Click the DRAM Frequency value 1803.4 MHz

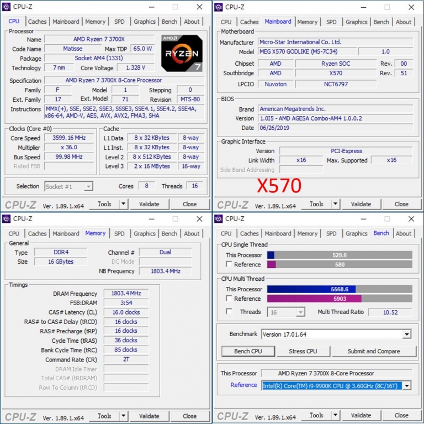pos(126,293)
